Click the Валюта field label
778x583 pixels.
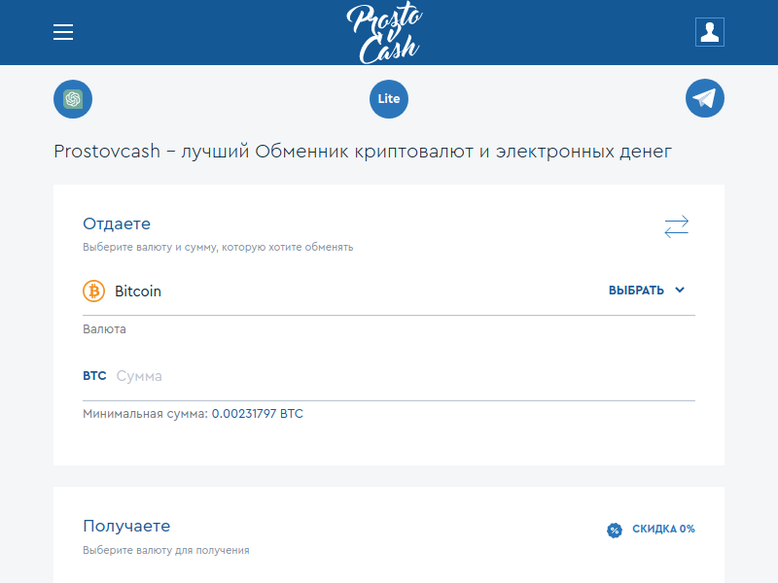(104, 329)
